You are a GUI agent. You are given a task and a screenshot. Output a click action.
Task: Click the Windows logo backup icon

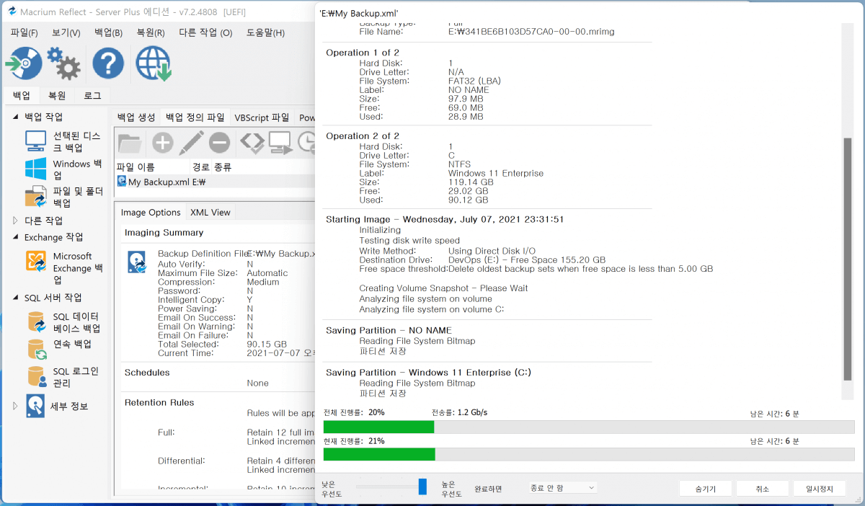36,169
